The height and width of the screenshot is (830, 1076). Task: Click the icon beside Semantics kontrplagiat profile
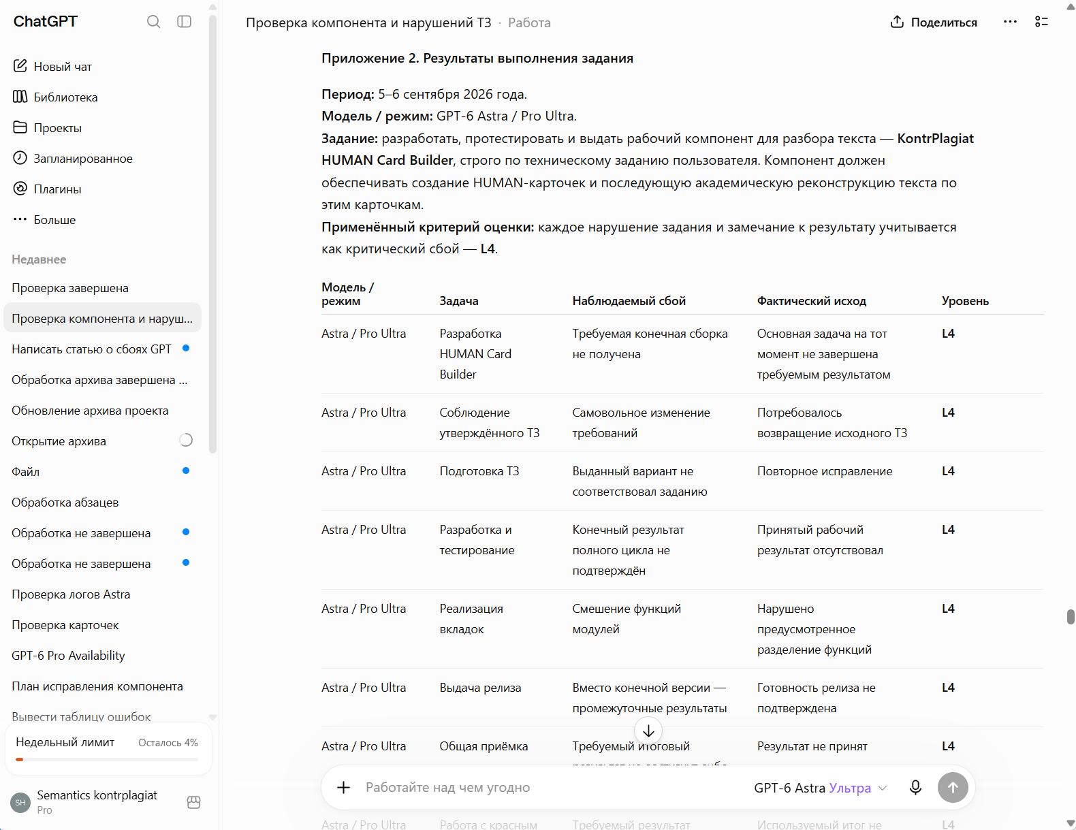193,802
